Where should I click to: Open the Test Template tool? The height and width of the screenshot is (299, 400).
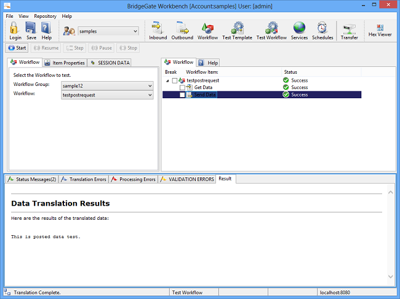(237, 29)
